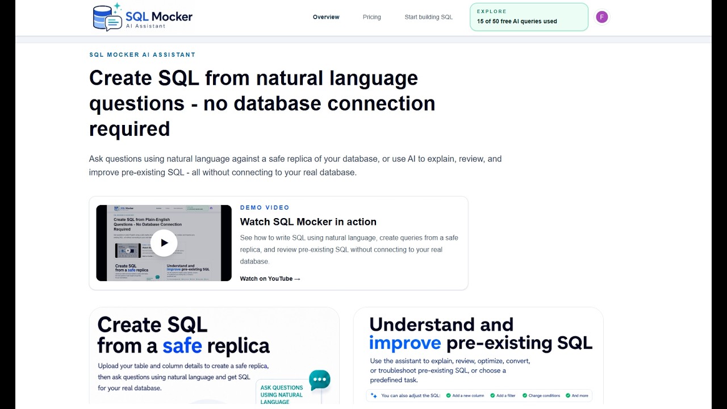Click the SQL MOCKER AI ASSISTANT label
The width and height of the screenshot is (727, 409).
click(x=143, y=55)
